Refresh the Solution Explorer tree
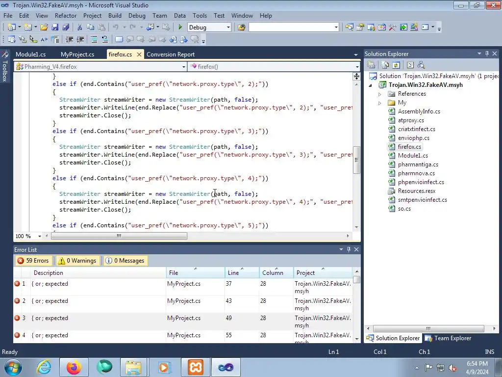 click(396, 65)
